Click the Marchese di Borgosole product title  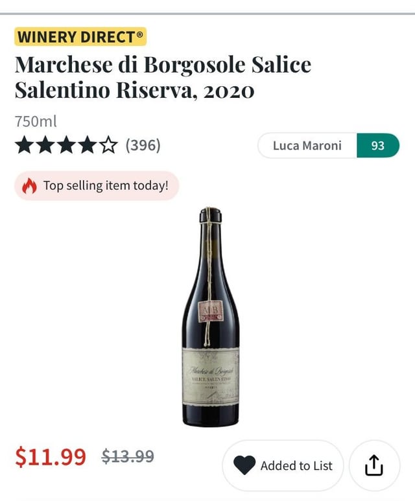163,77
